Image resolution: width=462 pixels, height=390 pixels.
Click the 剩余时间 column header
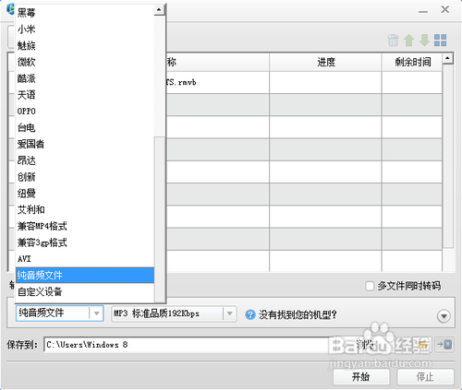[x=412, y=63]
